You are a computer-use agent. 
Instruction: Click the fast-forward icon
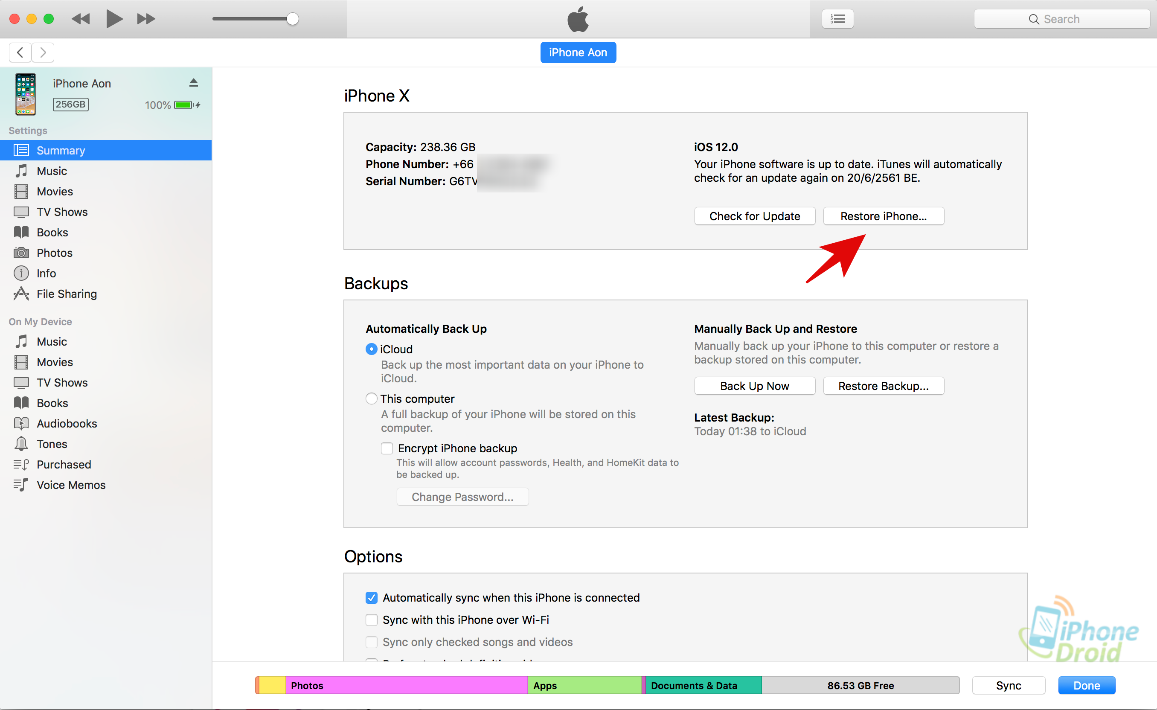pyautogui.click(x=145, y=19)
